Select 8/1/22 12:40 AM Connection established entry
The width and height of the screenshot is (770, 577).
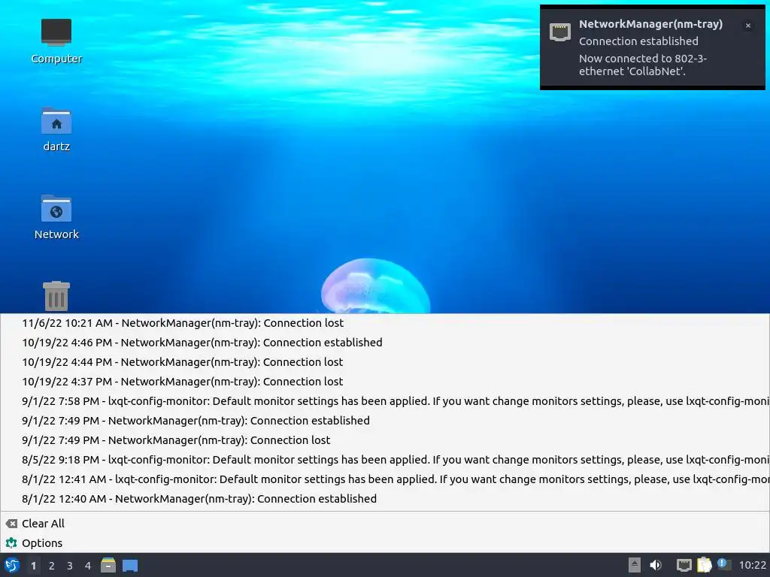(385, 499)
